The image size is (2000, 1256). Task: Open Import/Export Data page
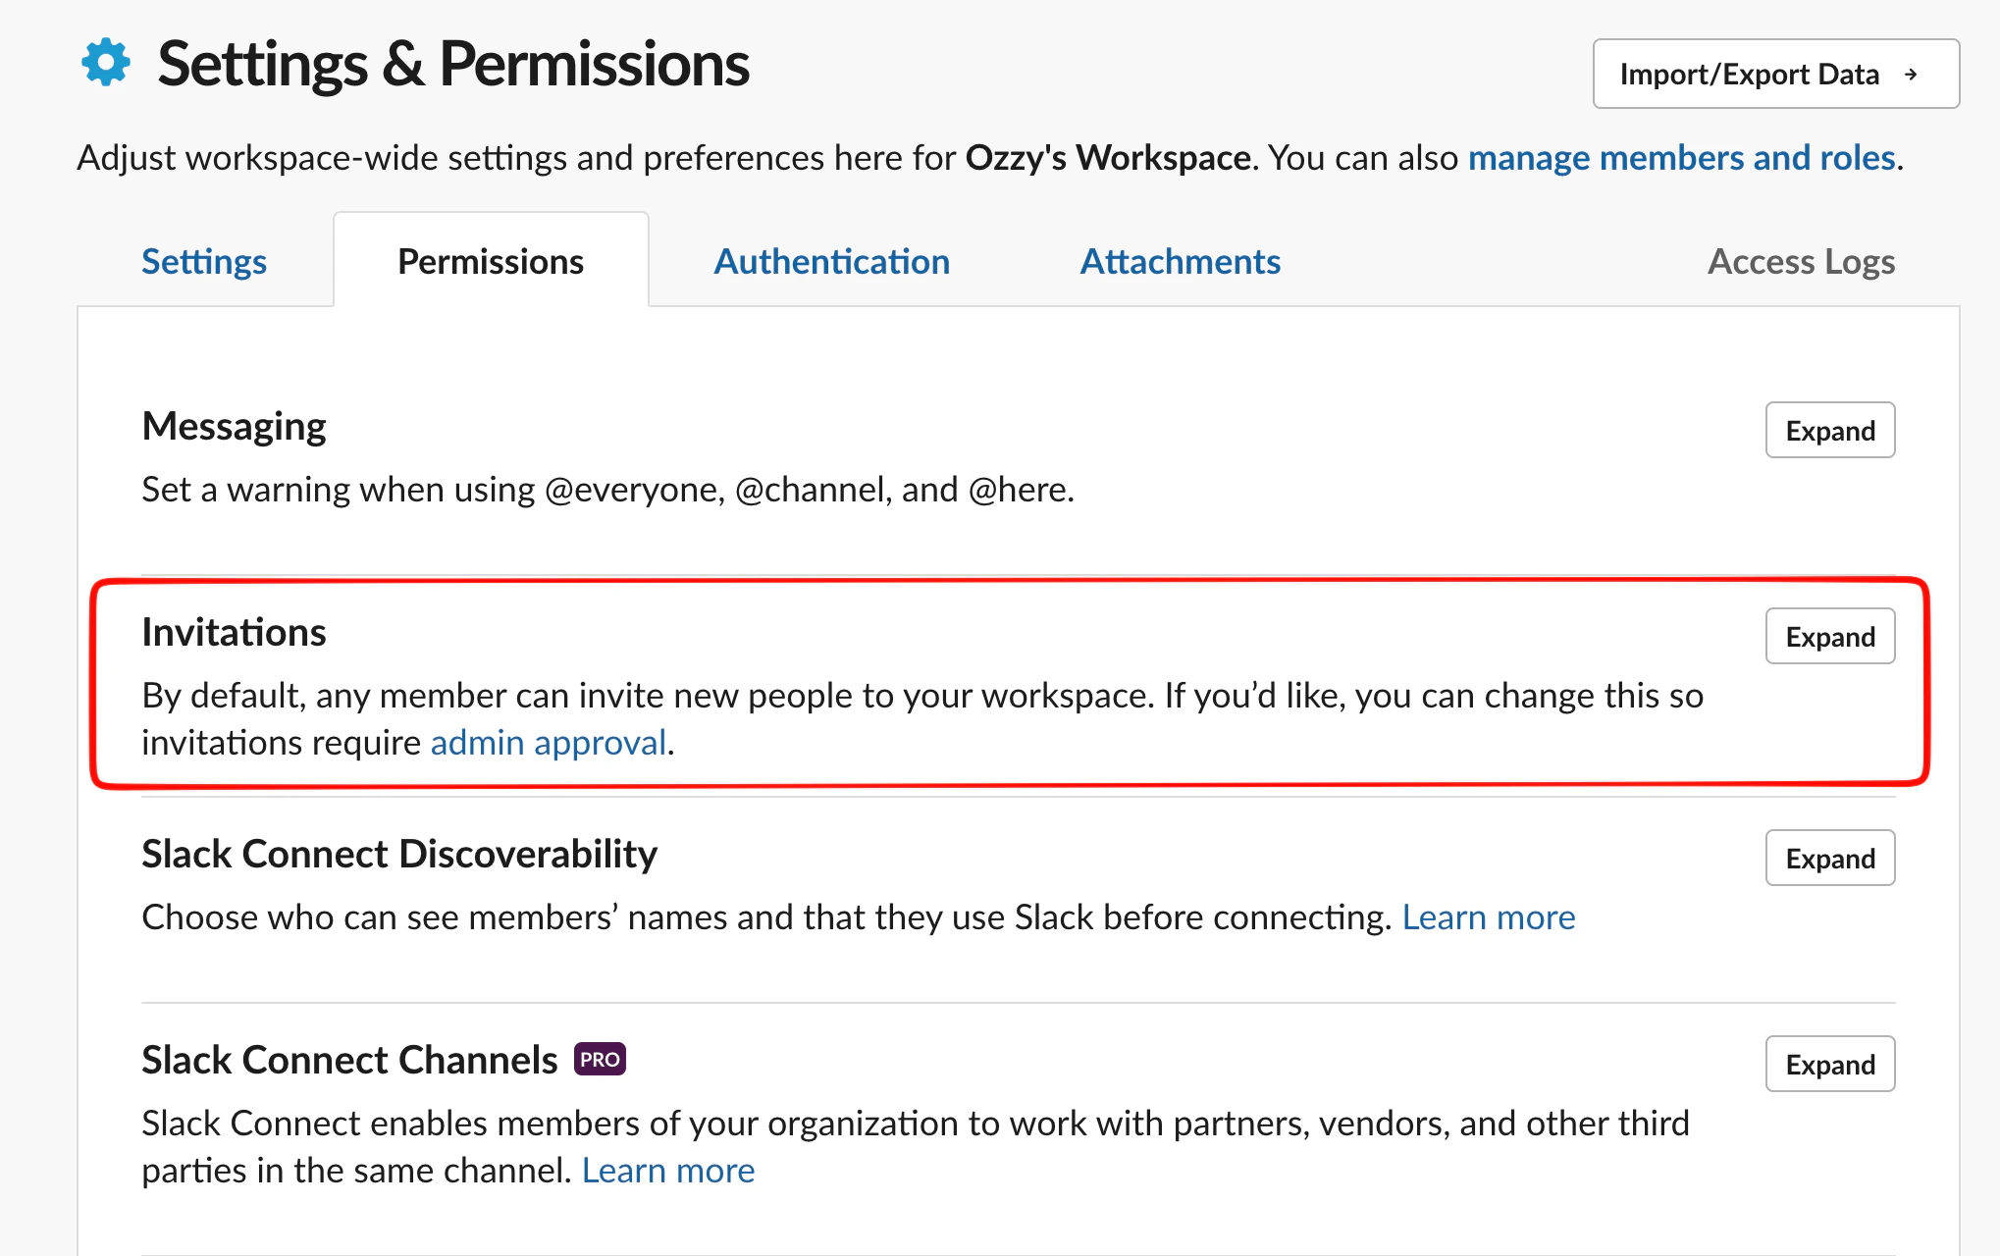coord(1749,75)
